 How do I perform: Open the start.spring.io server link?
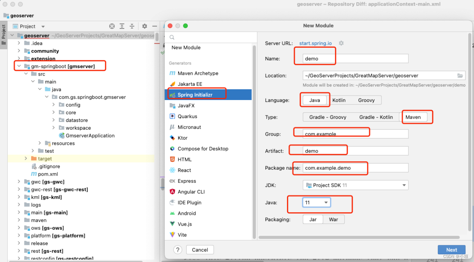point(316,43)
